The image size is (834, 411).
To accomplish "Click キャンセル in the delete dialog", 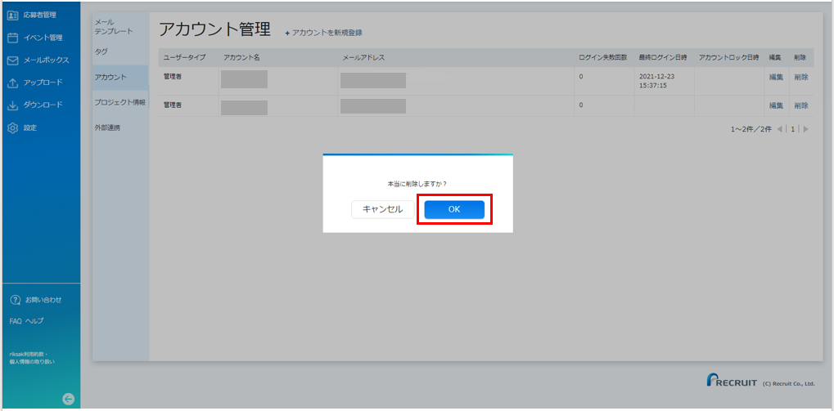I will 382,210.
